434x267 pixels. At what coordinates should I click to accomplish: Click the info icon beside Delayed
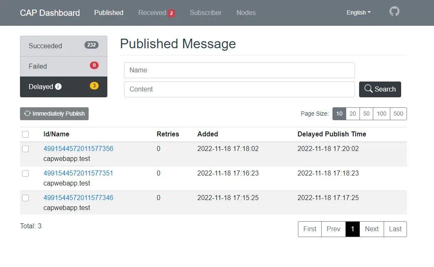point(58,87)
